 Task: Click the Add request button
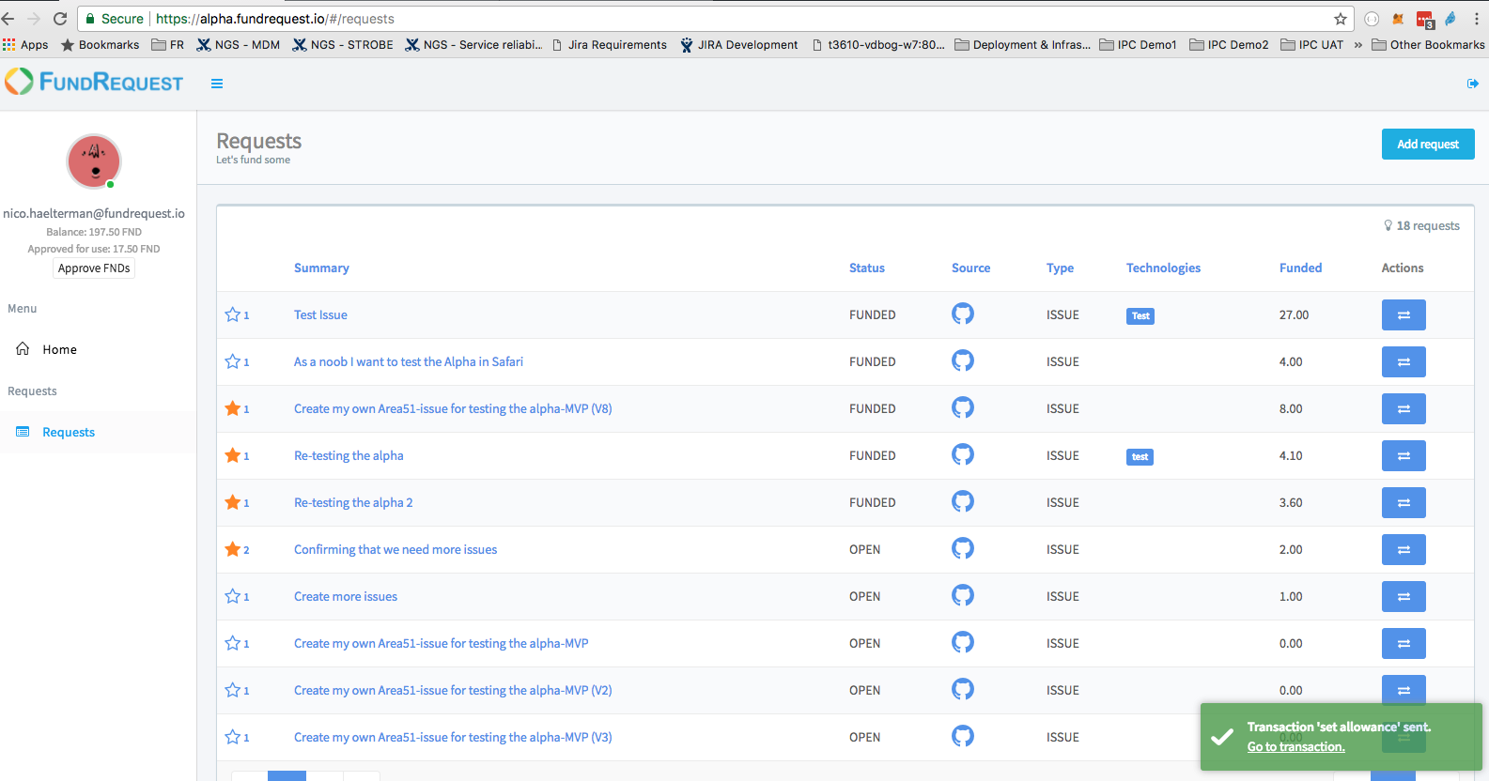click(x=1428, y=144)
